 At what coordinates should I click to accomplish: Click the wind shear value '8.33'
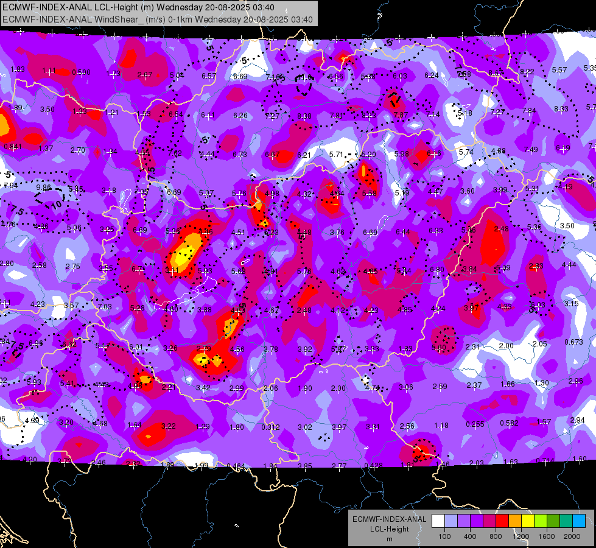click(x=561, y=109)
